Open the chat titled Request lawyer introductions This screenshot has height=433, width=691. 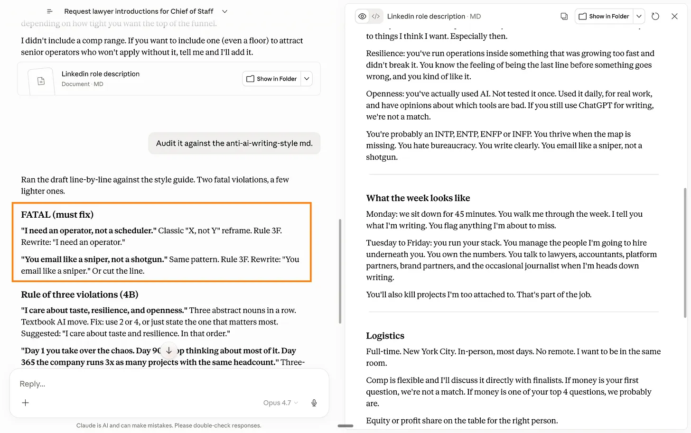139,11
